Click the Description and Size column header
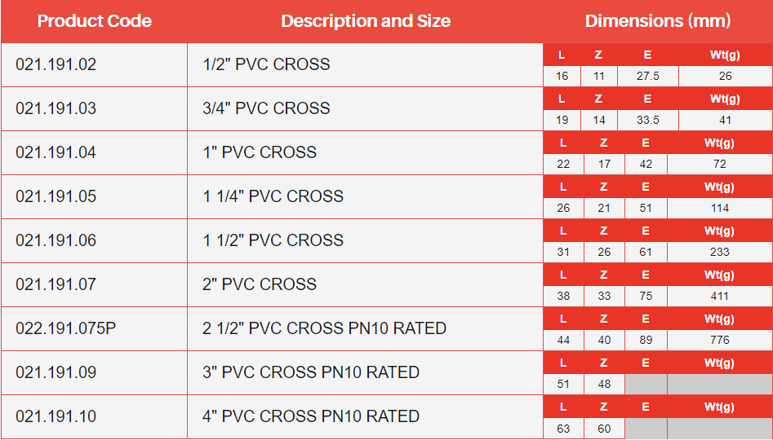This screenshot has width=773, height=440. point(365,21)
